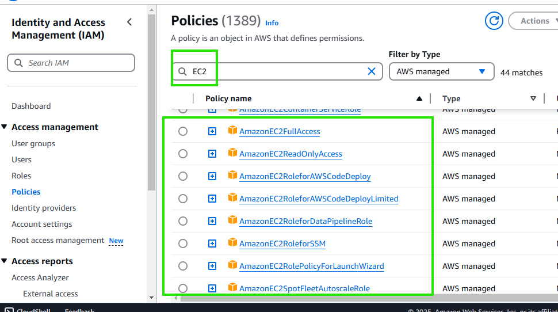Screen dimensions: 558x312
Task: Select the AmazonEC2ReadOnlyAccess radio button
Action: click(x=183, y=154)
